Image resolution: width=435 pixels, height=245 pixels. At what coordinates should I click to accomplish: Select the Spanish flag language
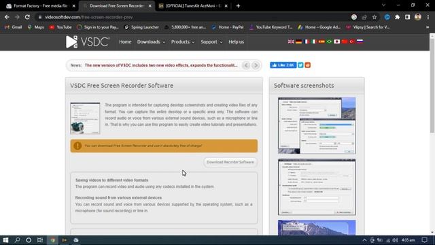click(321, 42)
